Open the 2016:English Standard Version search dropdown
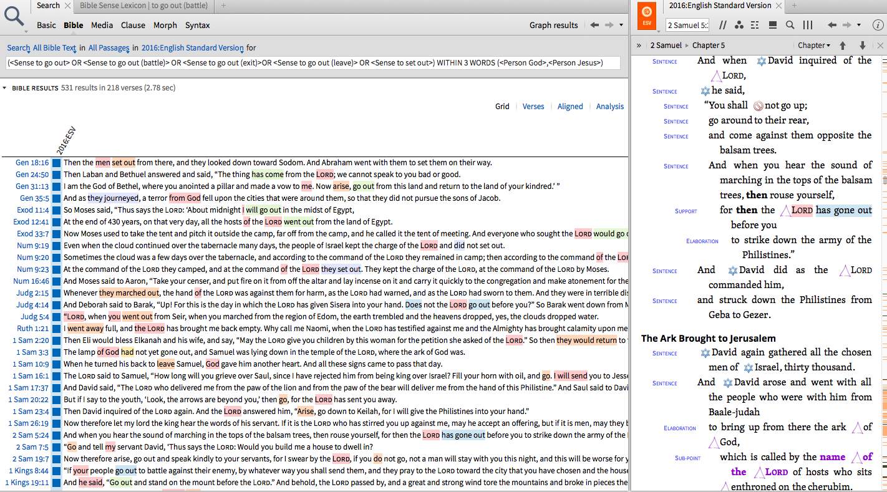This screenshot has height=492, width=887. coord(192,48)
